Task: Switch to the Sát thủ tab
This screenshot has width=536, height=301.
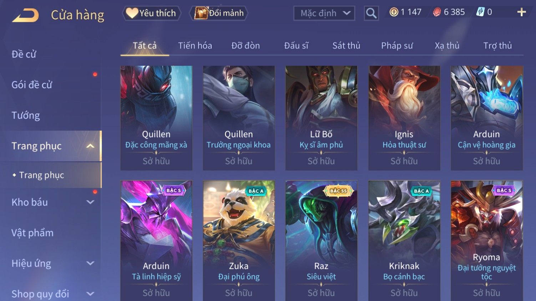Action: [346, 46]
